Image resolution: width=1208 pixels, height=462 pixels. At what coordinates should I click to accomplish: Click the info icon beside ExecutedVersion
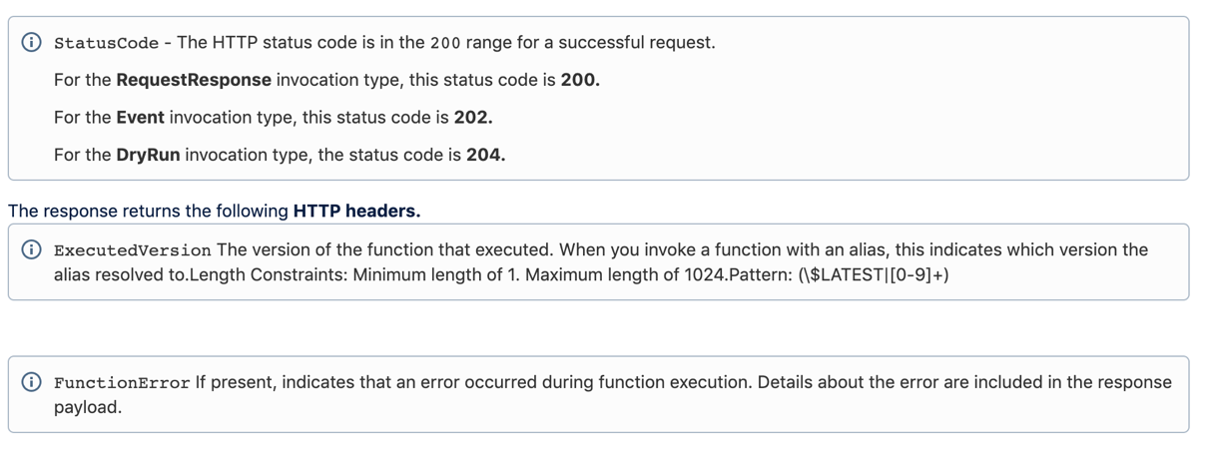(32, 249)
